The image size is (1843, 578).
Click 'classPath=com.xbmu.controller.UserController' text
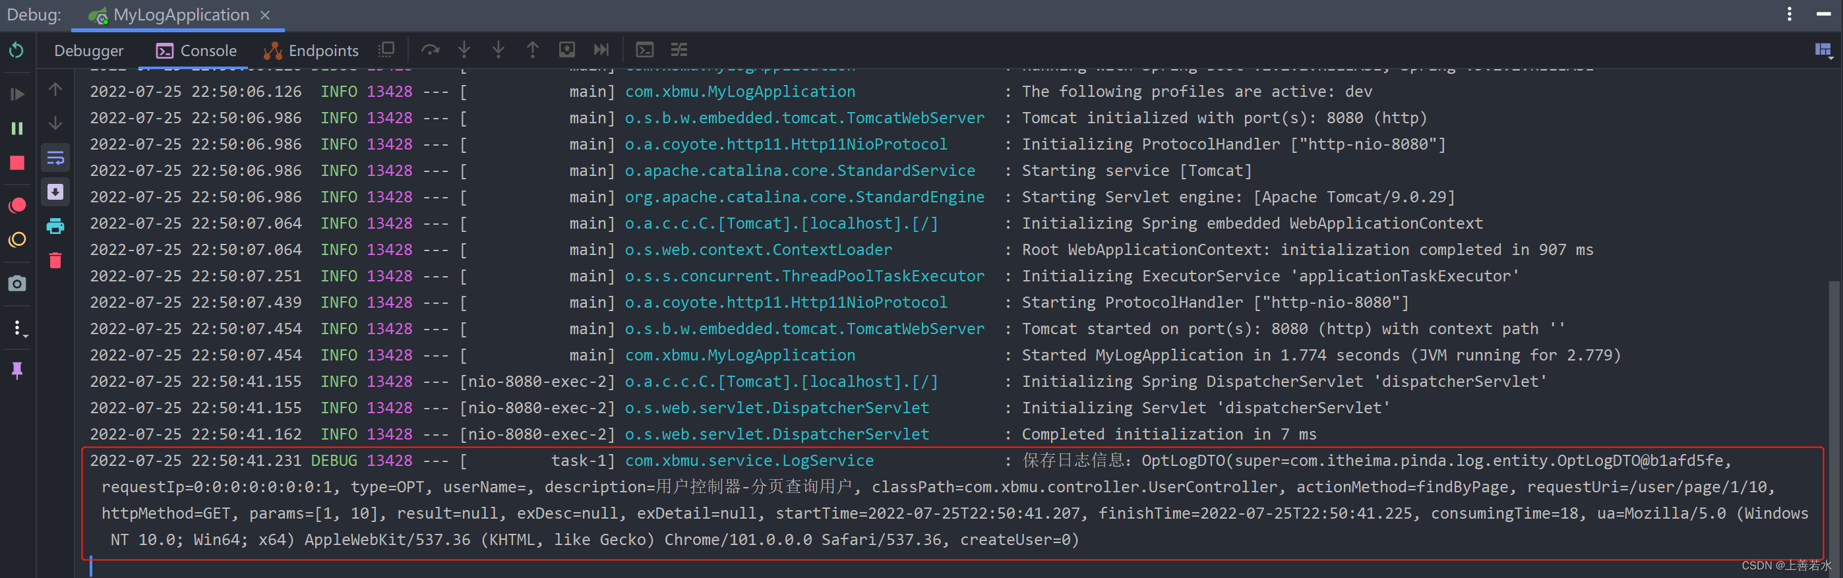pyautogui.click(x=1074, y=487)
